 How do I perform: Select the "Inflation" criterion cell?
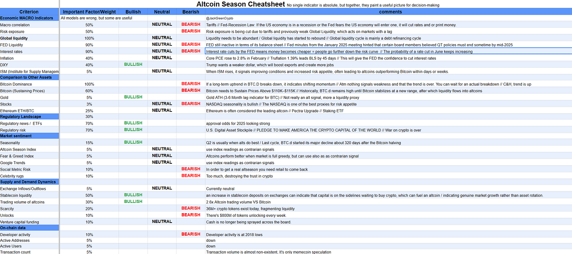[29, 58]
